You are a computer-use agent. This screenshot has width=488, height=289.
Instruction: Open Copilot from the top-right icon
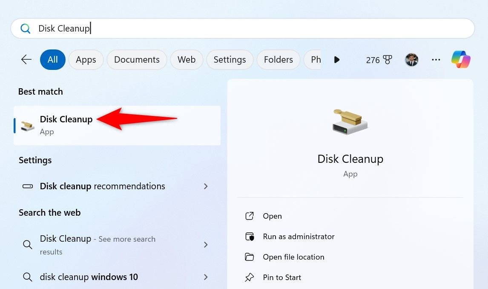tap(461, 60)
